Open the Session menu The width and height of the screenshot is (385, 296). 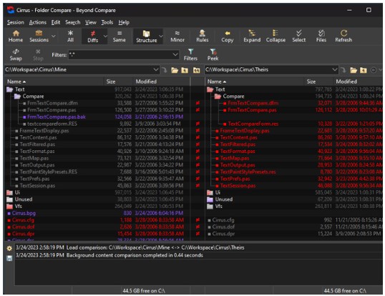pyautogui.click(x=16, y=22)
